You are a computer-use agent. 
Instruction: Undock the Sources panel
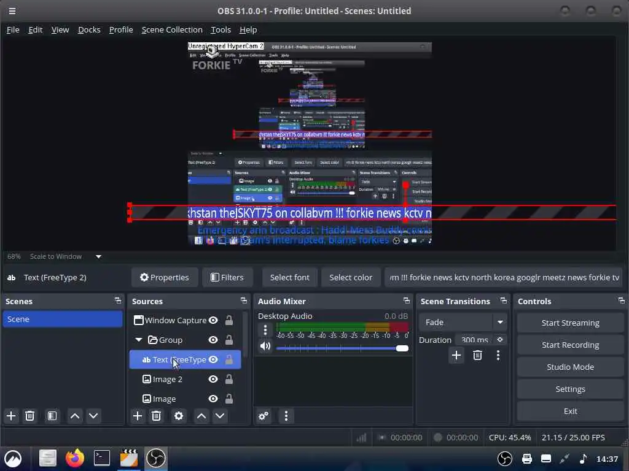tap(244, 301)
